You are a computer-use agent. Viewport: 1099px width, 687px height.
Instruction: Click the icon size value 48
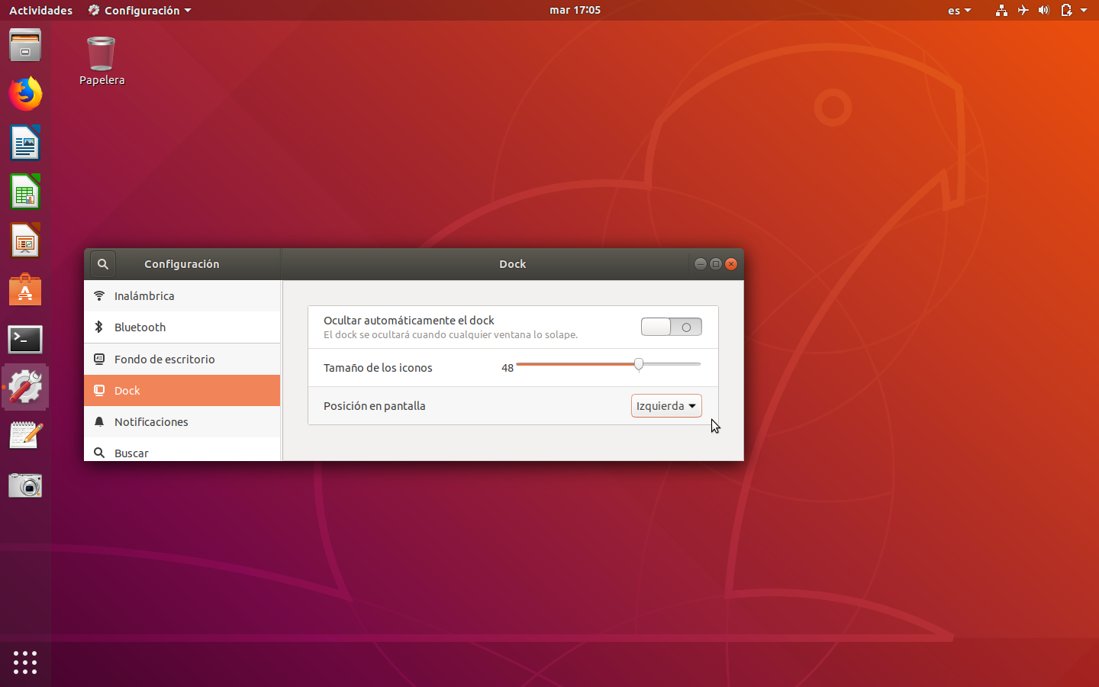(x=508, y=368)
